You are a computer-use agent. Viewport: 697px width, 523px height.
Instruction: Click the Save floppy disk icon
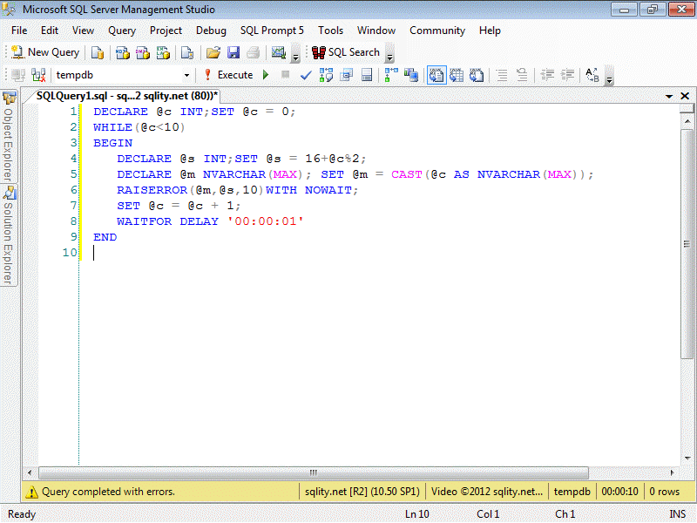point(233,52)
